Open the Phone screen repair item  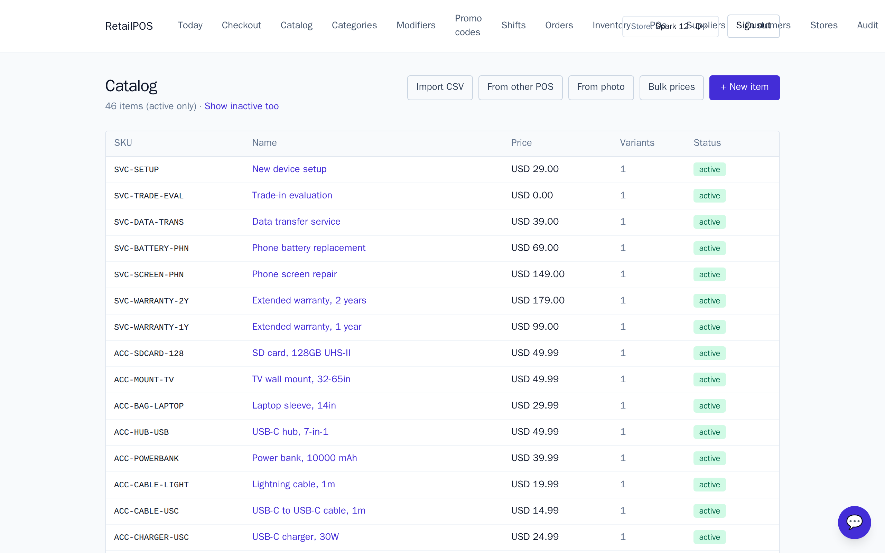[295, 274]
